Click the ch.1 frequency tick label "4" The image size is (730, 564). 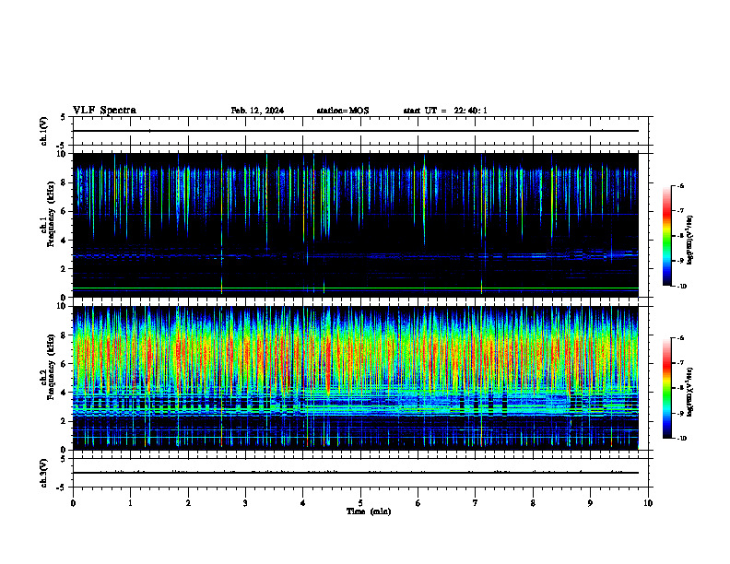tap(64, 241)
